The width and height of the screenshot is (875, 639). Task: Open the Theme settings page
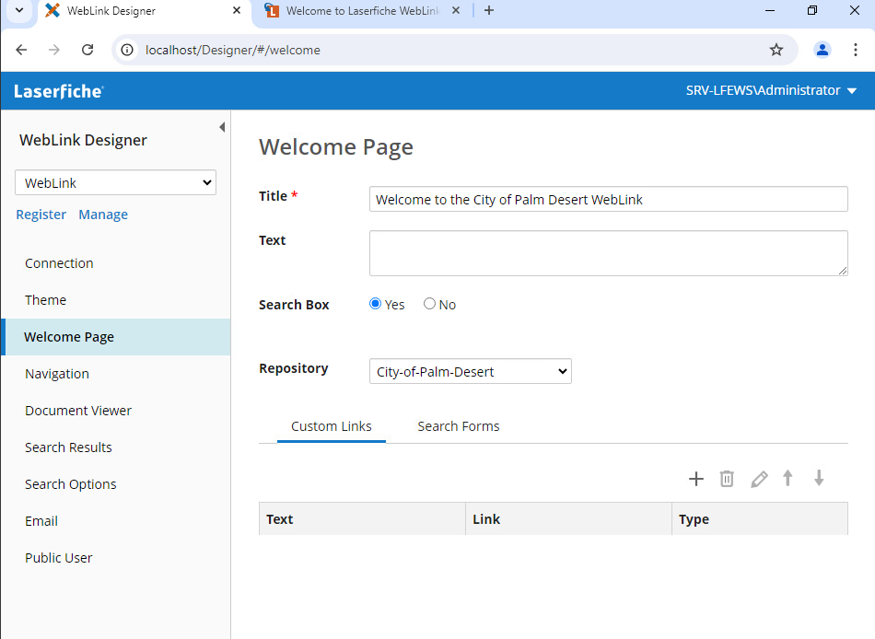point(46,300)
